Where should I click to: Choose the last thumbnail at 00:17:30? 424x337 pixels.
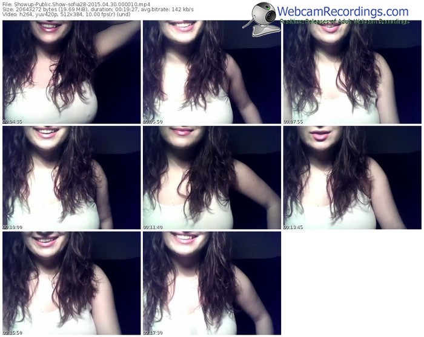tap(211, 283)
